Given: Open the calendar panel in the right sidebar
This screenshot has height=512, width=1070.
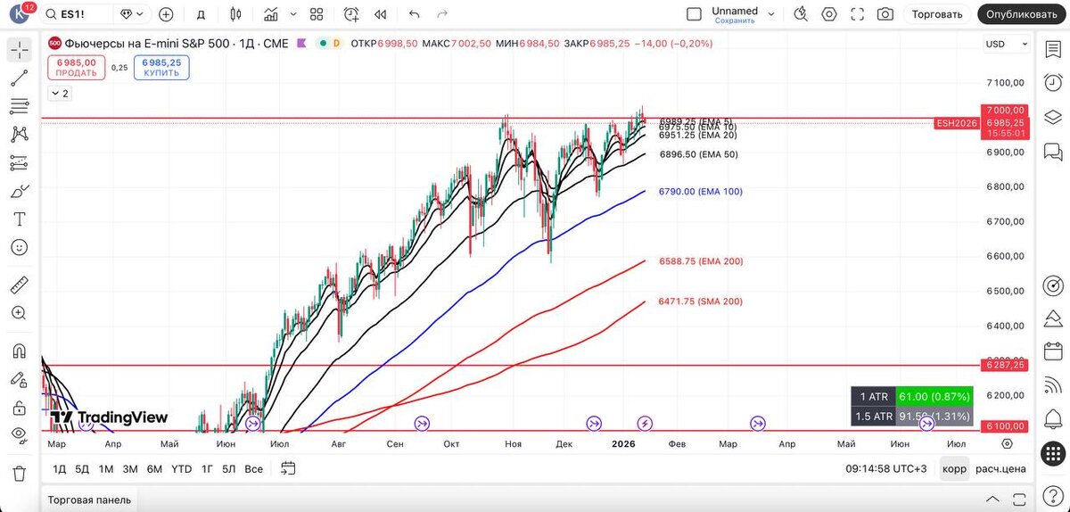Looking at the screenshot, I should [1052, 350].
